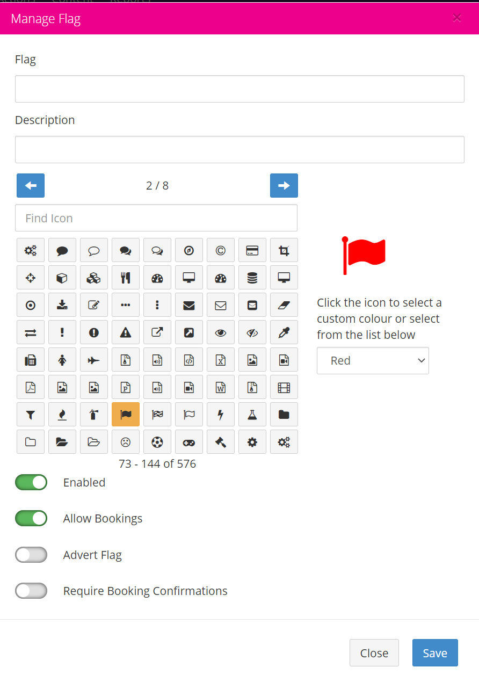Viewport: 479px width, 682px height.
Task: Select the fork and knife icon
Action: (126, 278)
